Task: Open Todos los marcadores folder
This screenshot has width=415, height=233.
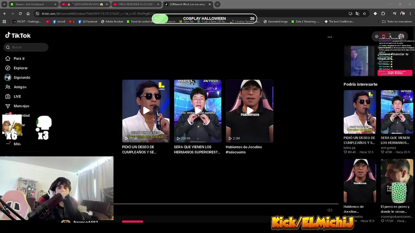Action: 397,22
